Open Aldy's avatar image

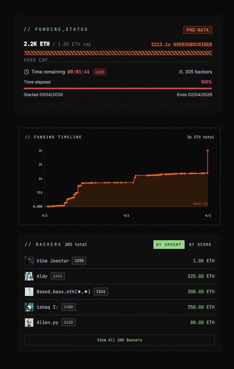29,276
